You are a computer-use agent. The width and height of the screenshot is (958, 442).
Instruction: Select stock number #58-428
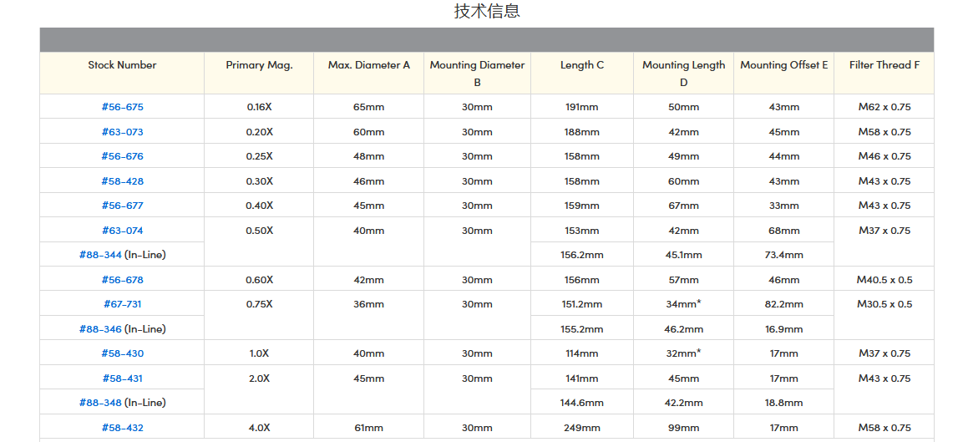[122, 181]
